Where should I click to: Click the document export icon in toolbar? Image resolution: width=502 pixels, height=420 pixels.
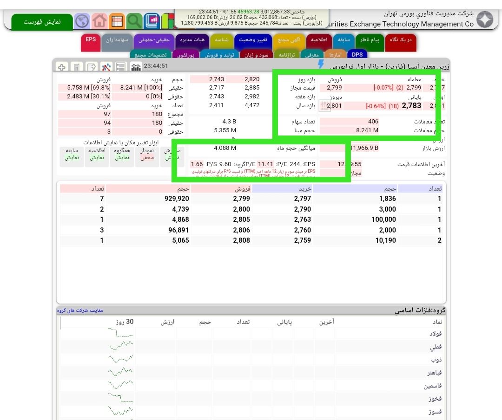pyautogui.click(x=91, y=67)
